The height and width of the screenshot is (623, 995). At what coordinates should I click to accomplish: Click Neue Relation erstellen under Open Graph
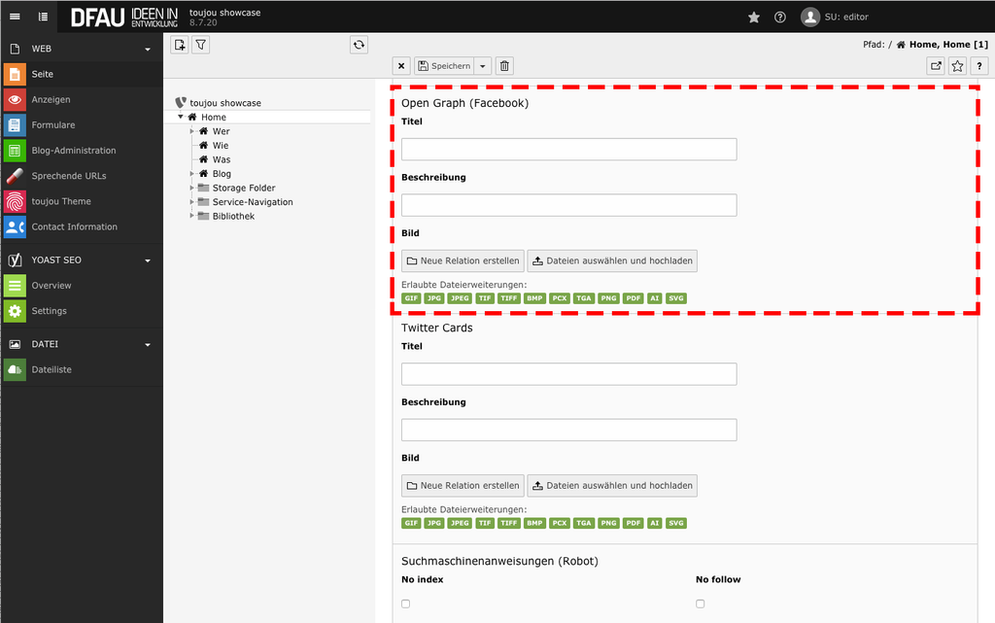[463, 260]
